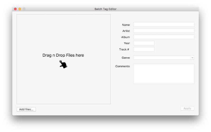Click into the Year field
The width and height of the screenshot is (211, 132).
point(144,43)
